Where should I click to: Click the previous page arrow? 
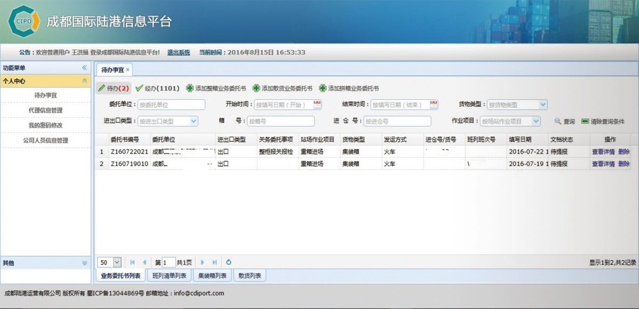coord(144,262)
